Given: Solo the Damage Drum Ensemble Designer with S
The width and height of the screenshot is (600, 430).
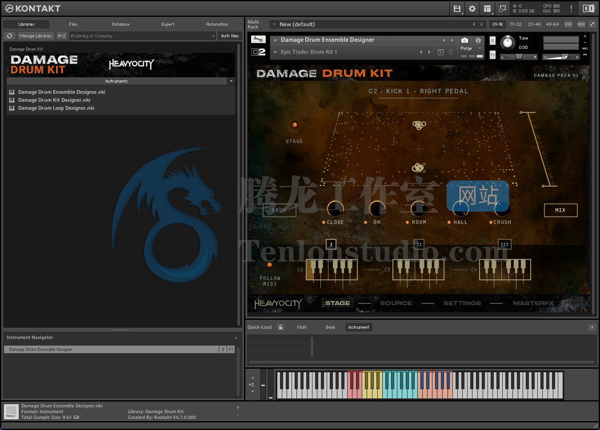Looking at the screenshot, I should click(x=492, y=40).
